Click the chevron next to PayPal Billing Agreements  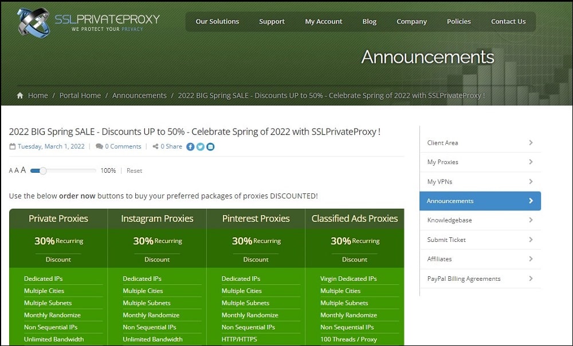coord(531,278)
